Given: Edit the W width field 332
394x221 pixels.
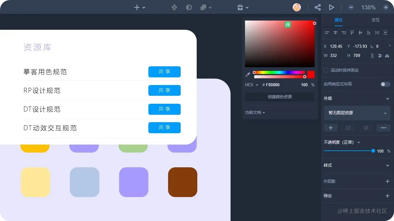Looking at the screenshot, I should tap(333, 56).
